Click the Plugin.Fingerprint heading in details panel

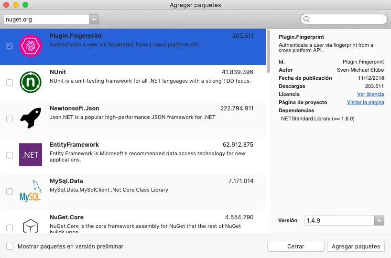pos(301,37)
